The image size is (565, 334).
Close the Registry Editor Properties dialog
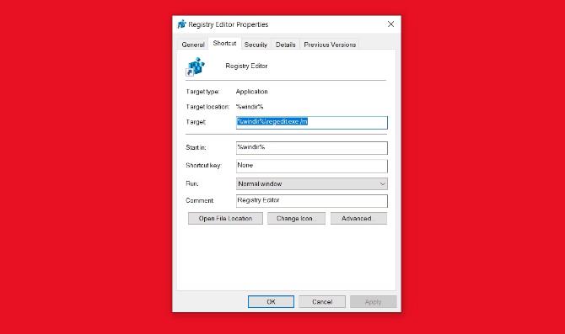(x=390, y=24)
